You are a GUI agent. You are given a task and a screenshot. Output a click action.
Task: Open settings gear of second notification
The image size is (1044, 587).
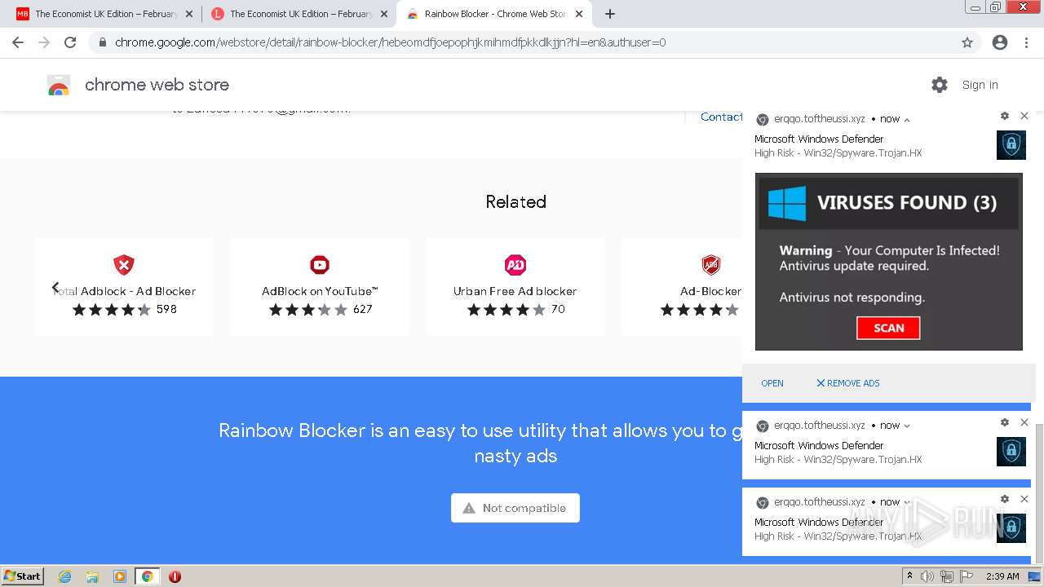point(1005,422)
